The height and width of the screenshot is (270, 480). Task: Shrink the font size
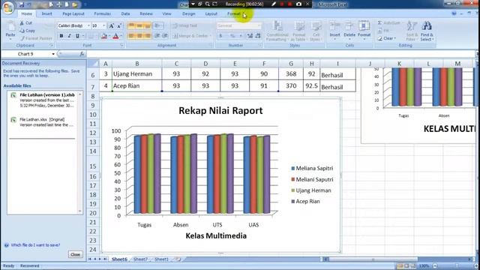point(119,26)
